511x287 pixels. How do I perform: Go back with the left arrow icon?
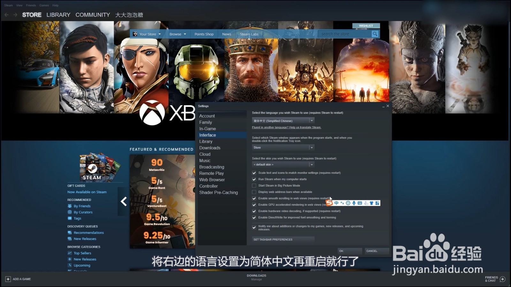[x=7, y=15]
